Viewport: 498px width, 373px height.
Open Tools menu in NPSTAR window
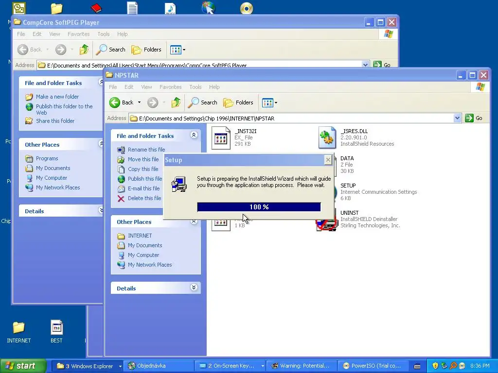coord(196,87)
